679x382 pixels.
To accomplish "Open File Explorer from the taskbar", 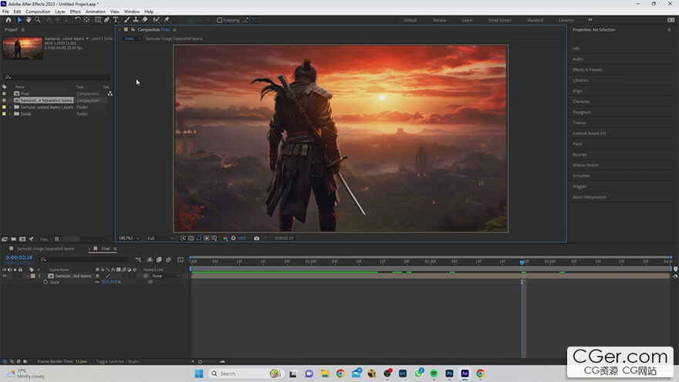I will 325,374.
